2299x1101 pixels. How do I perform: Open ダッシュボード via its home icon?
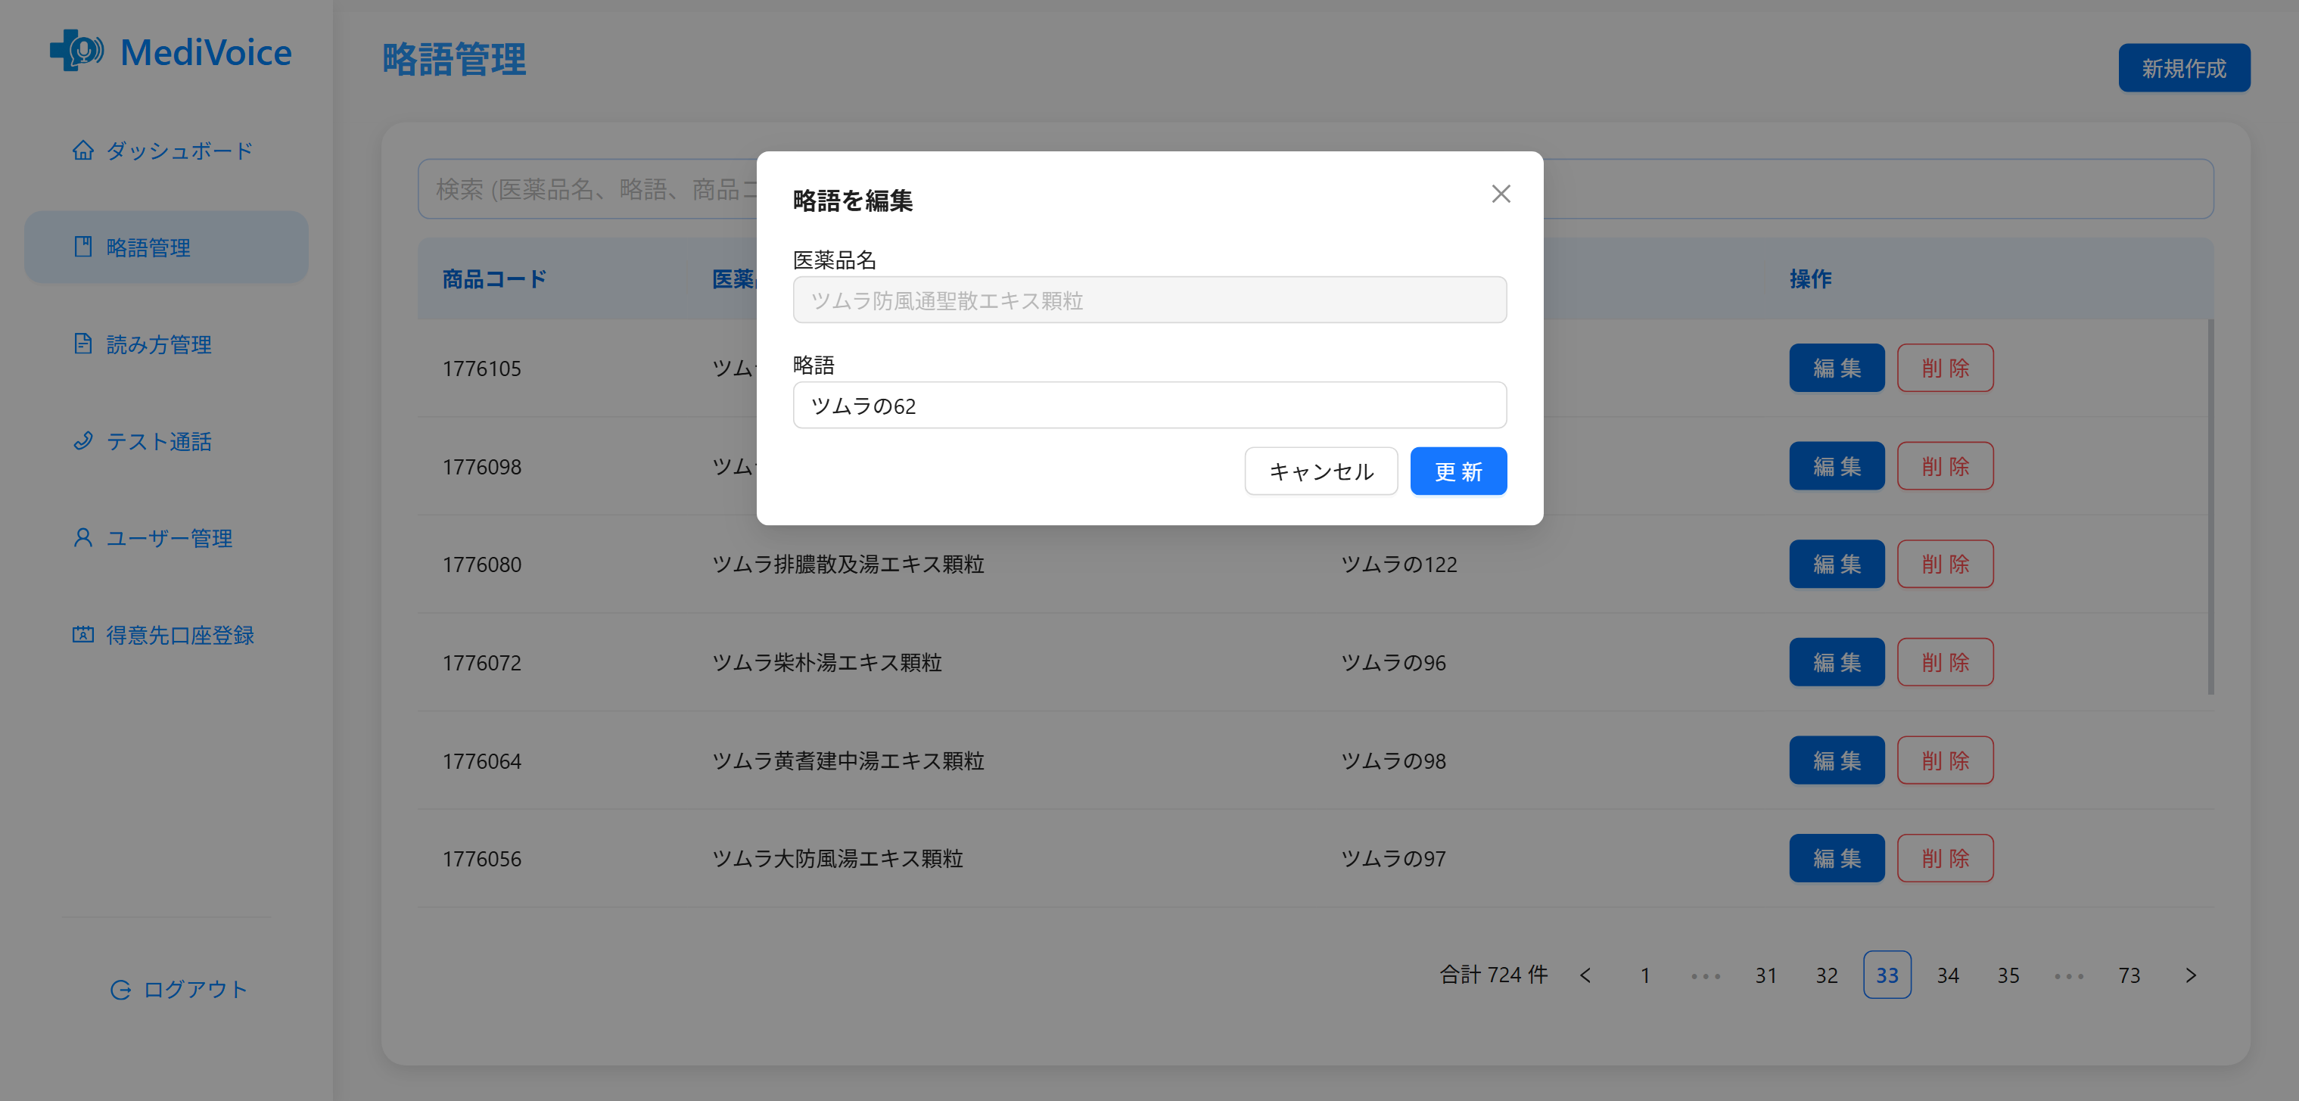click(83, 150)
